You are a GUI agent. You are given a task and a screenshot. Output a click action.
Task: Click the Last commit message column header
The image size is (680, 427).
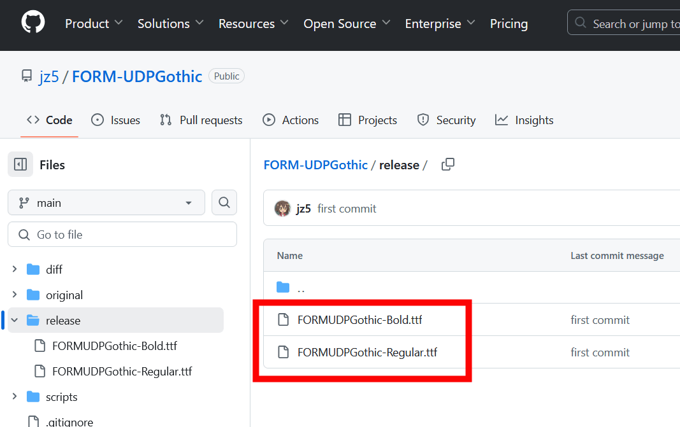click(x=617, y=256)
